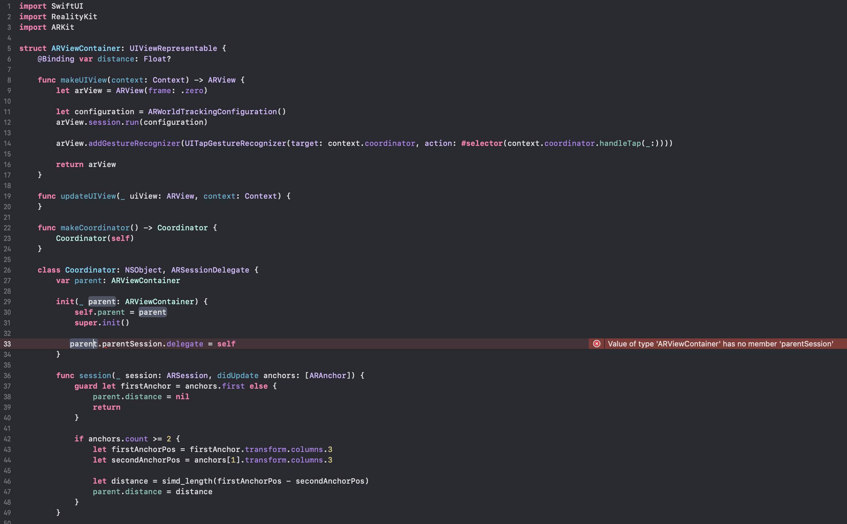The width and height of the screenshot is (847, 524).
Task: Click the UITapGestureRecognizer type name
Action: pos(236,143)
